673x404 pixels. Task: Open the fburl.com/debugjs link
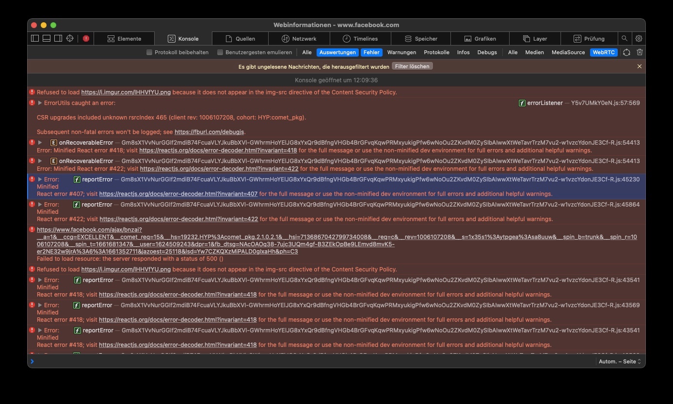click(209, 132)
